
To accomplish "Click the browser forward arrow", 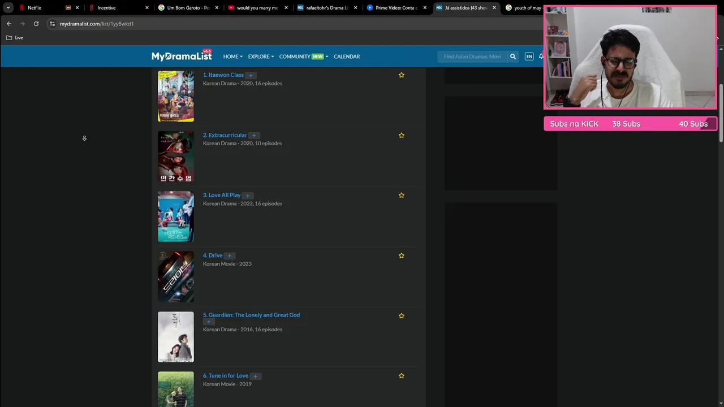I will click(x=23, y=24).
